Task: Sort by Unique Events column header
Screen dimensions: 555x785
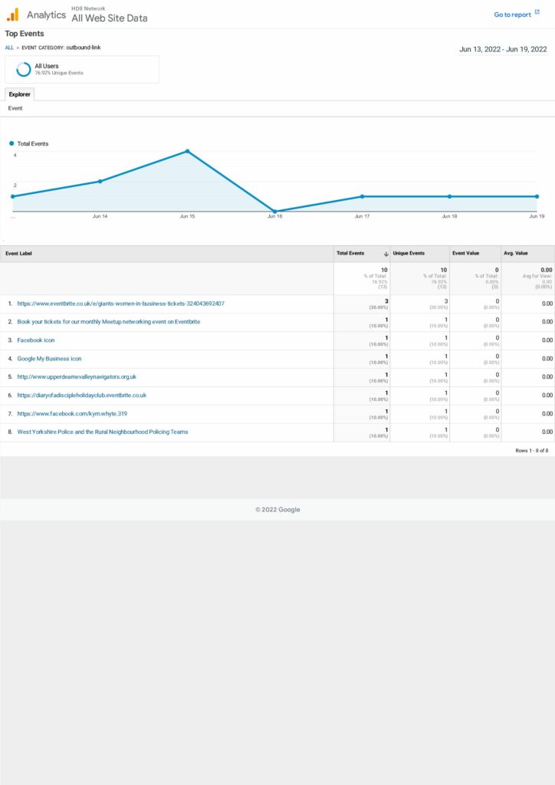Action: (x=409, y=254)
